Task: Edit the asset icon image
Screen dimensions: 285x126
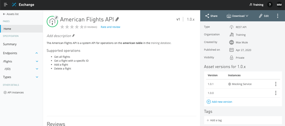Action: pyautogui.click(x=56, y=18)
